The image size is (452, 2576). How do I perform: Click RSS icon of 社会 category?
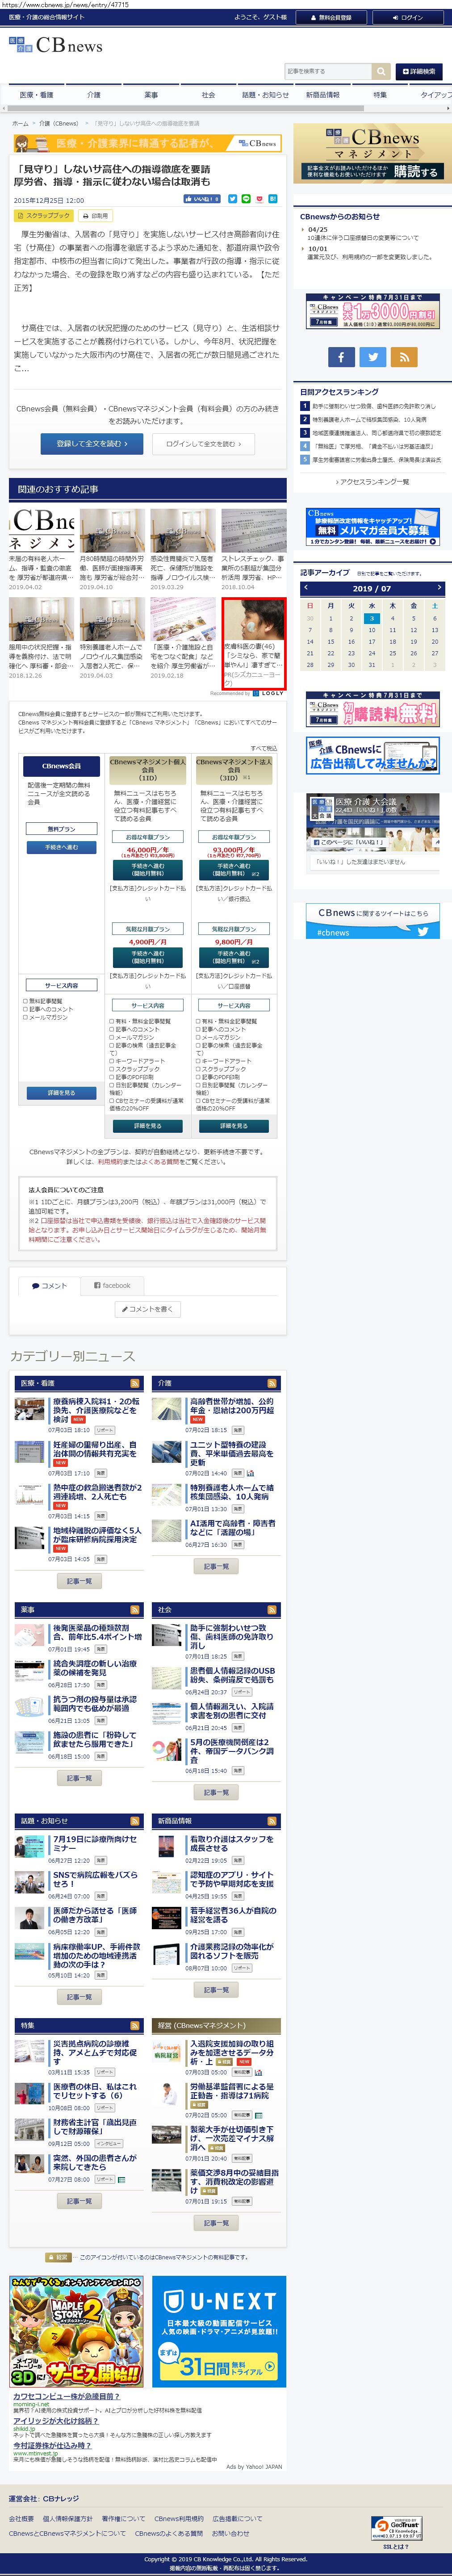pos(272,1610)
